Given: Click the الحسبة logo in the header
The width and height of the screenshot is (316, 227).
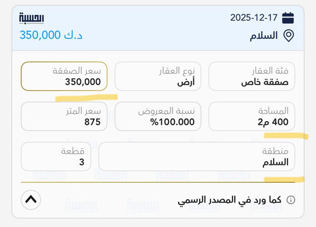Looking at the screenshot, I should (x=32, y=18).
